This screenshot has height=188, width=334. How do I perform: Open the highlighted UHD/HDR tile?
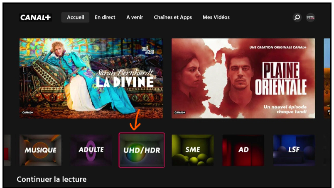click(142, 150)
